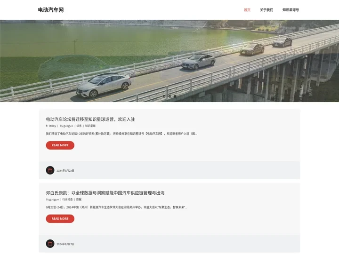339x254 pixels.
Task: Open the 知识星球号 menu item
Action: pos(291,10)
